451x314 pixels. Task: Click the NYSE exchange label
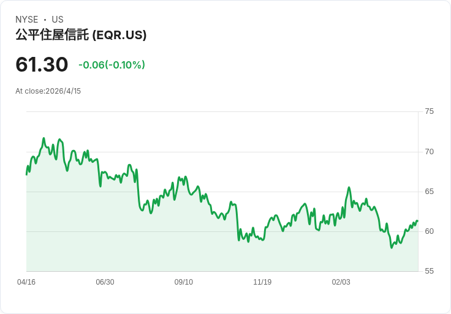pyautogui.click(x=26, y=20)
